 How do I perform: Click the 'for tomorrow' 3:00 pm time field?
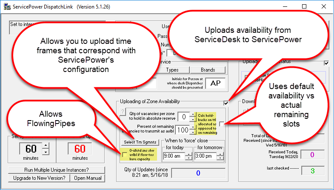click(206, 156)
